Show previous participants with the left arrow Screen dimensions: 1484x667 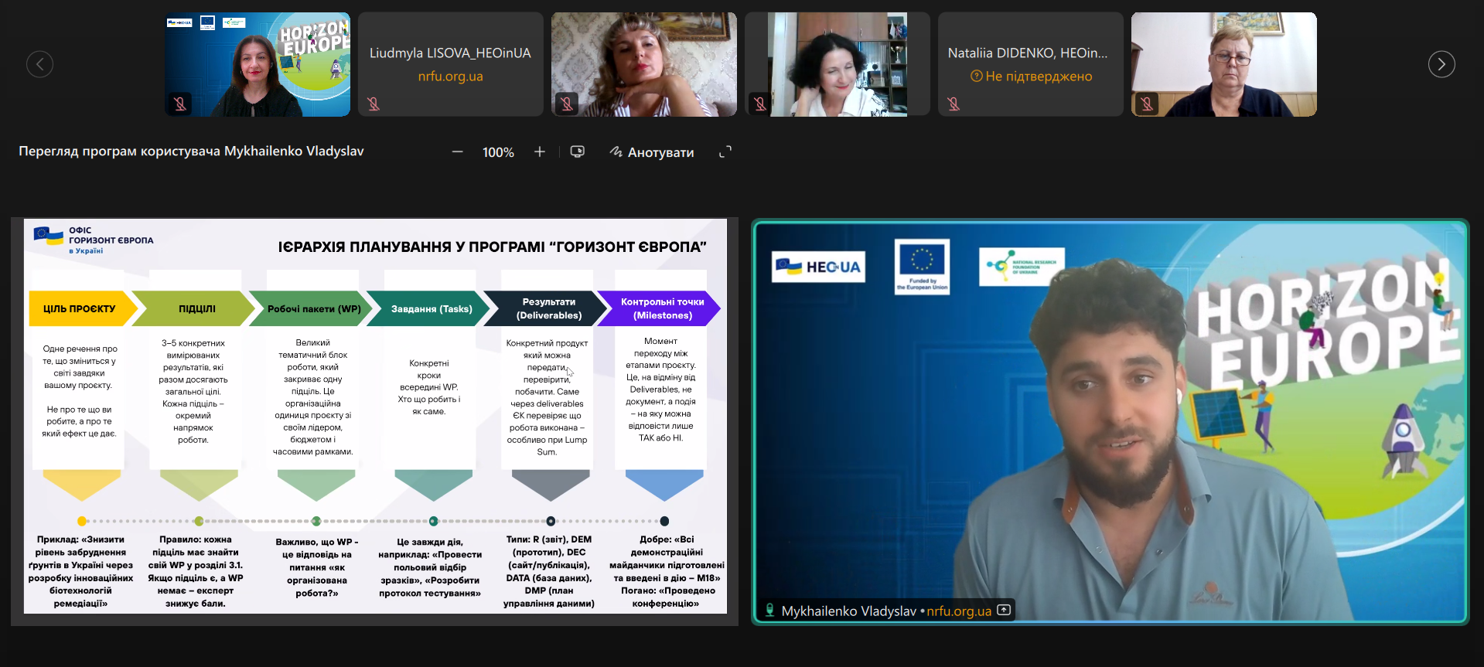tap(39, 64)
